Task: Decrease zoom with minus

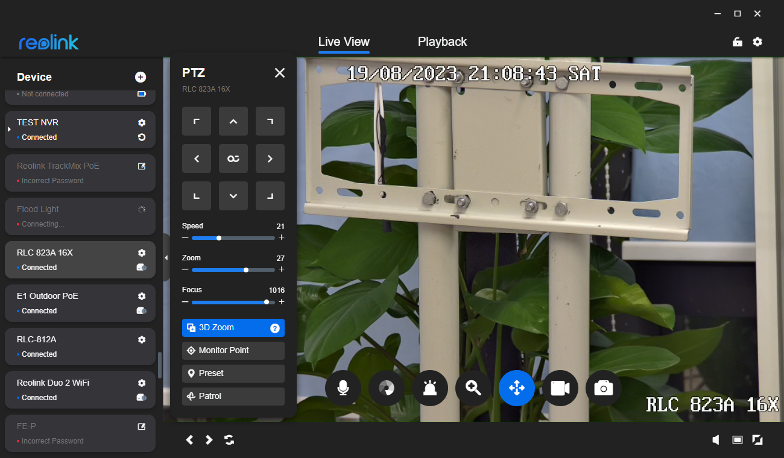Action: pos(185,269)
